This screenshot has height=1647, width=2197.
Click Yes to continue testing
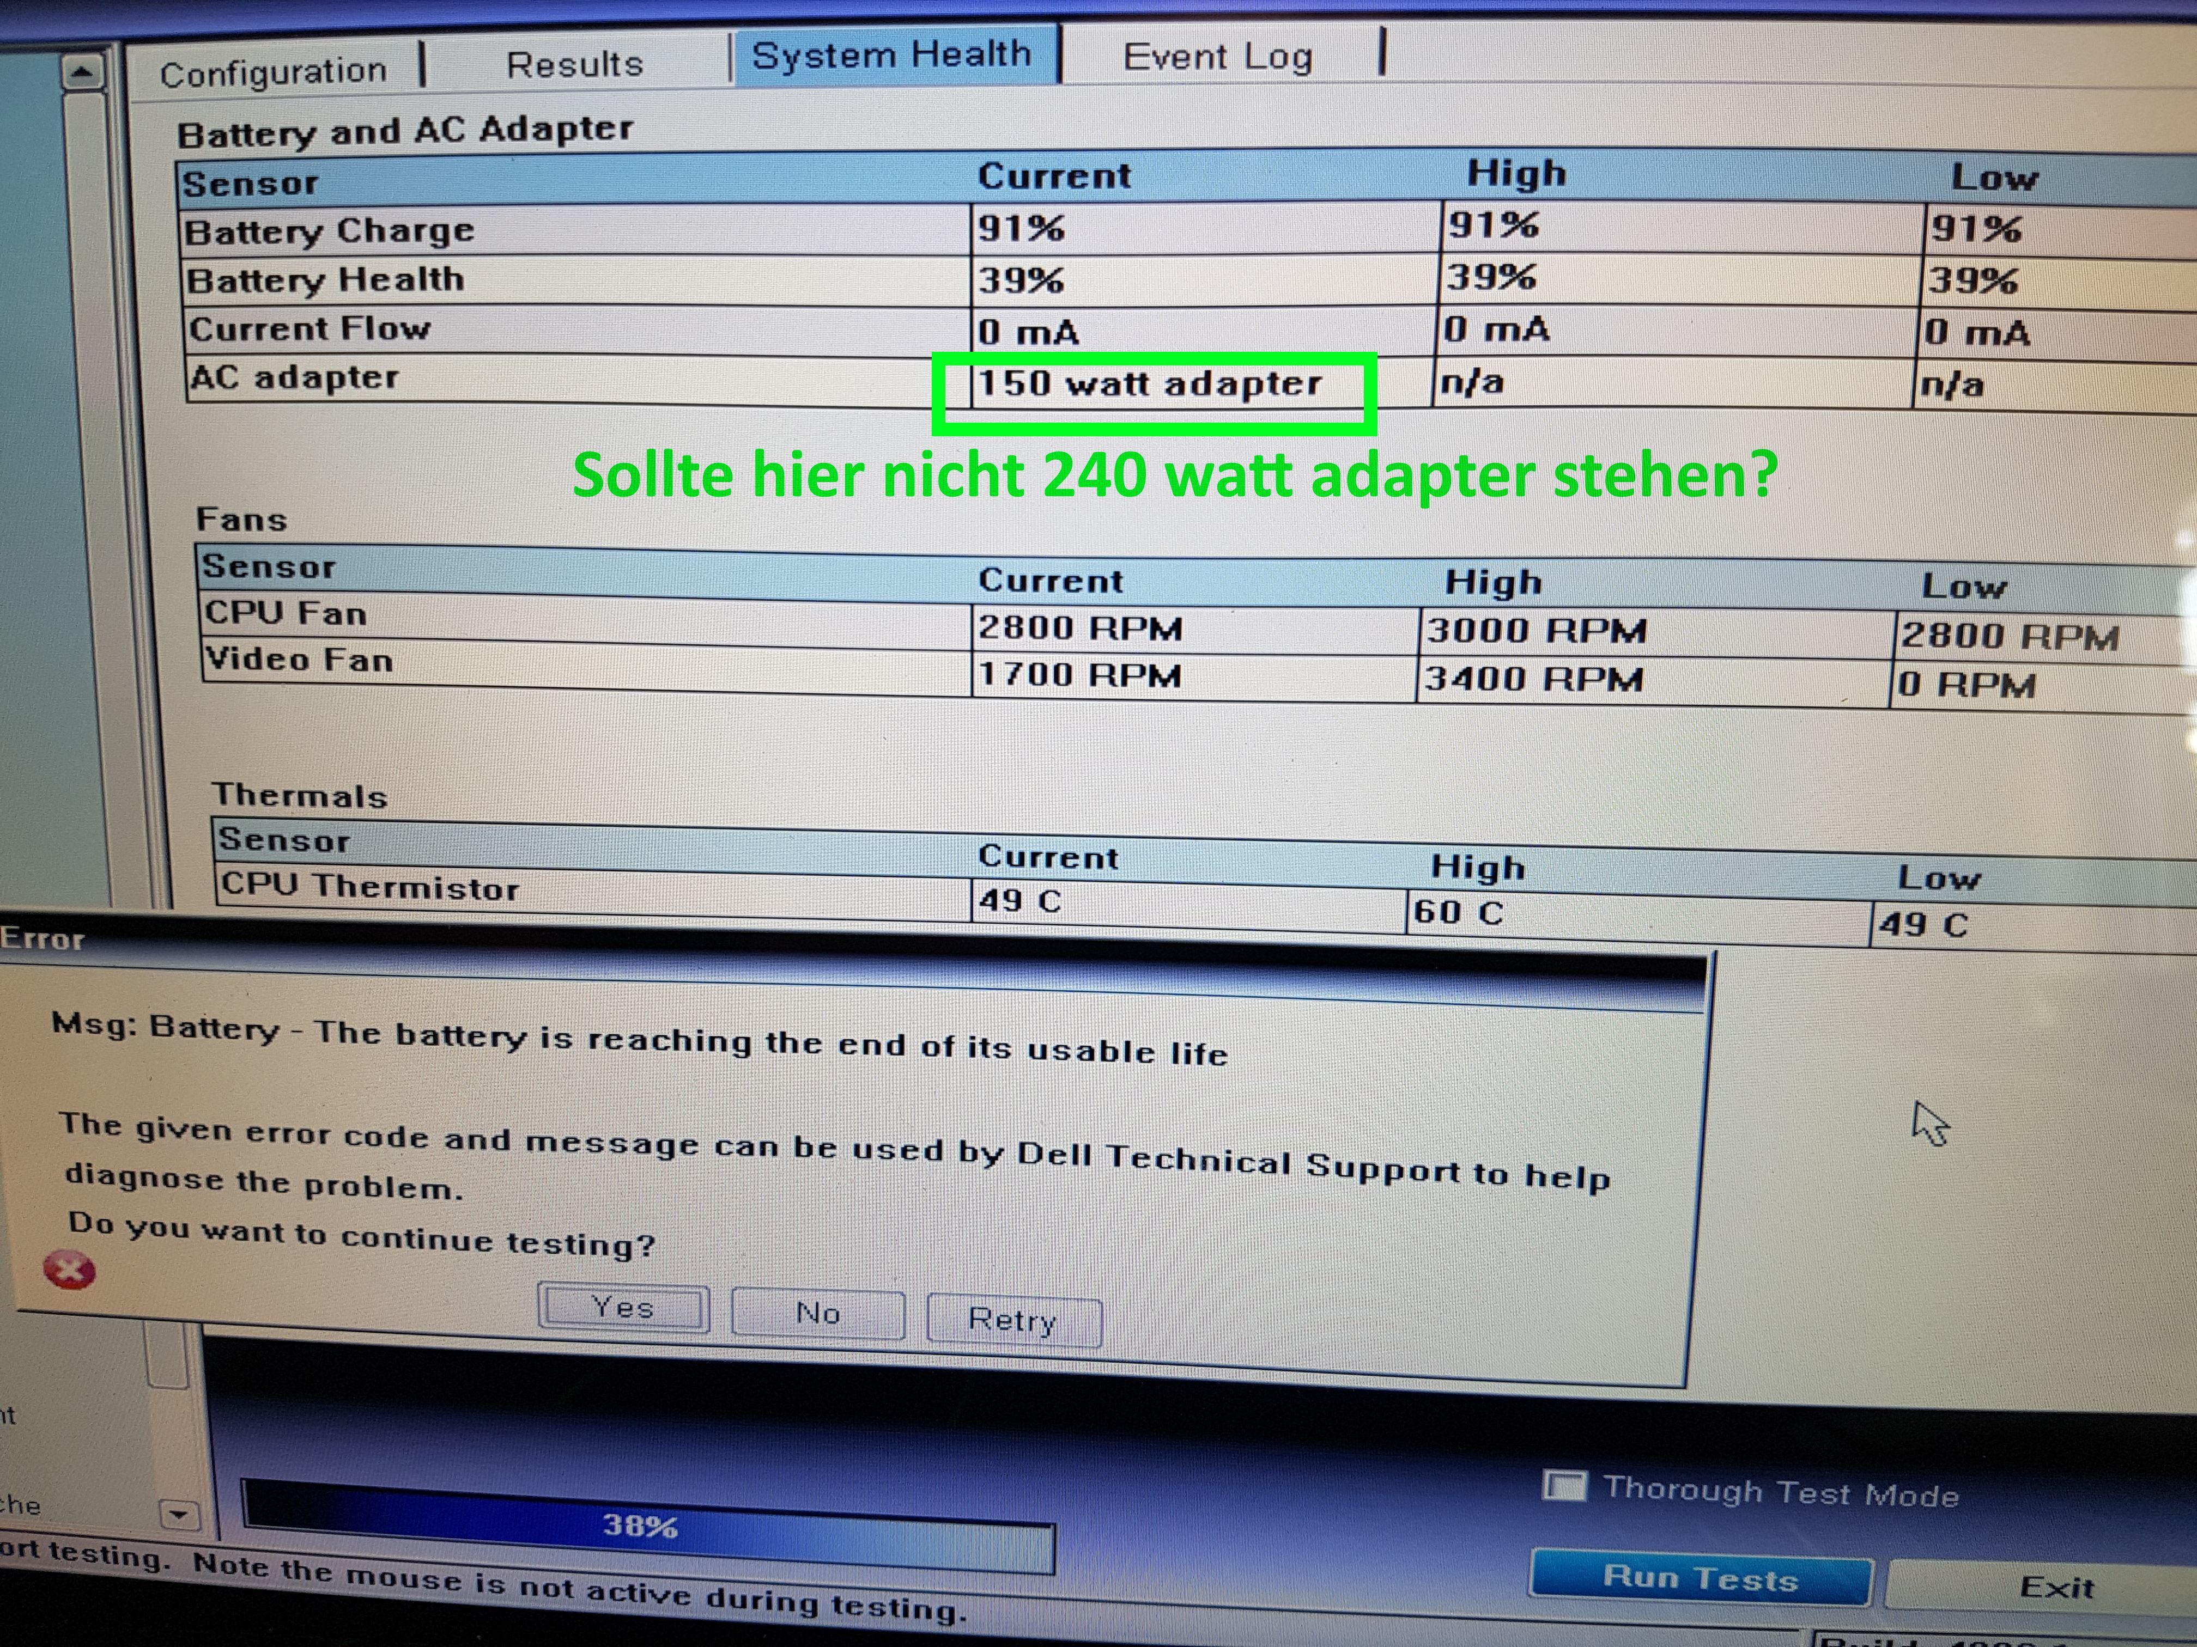coord(623,1308)
